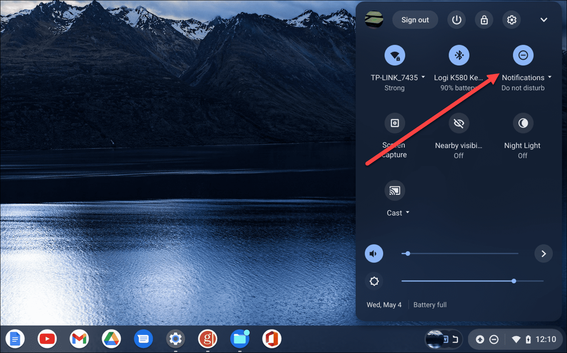Shut down using the power icon
The width and height of the screenshot is (567, 353).
click(456, 20)
